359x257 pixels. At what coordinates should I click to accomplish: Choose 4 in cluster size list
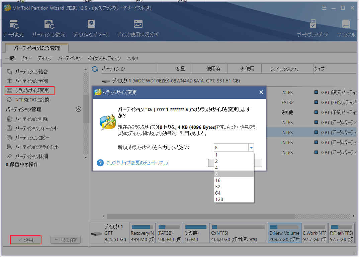click(x=234, y=168)
